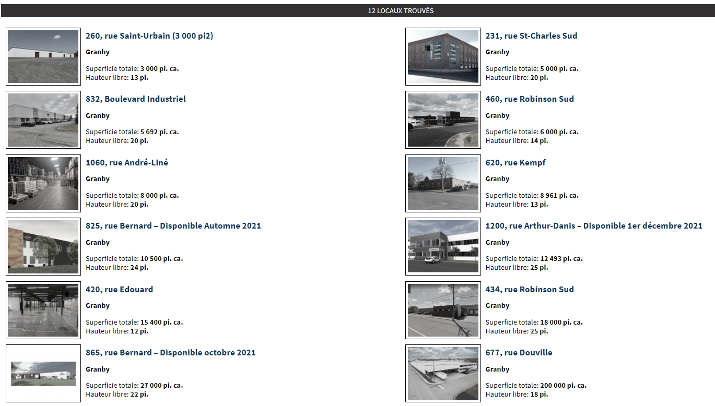Open 1200, rue Arthur-Danis listing title

[x=594, y=226]
